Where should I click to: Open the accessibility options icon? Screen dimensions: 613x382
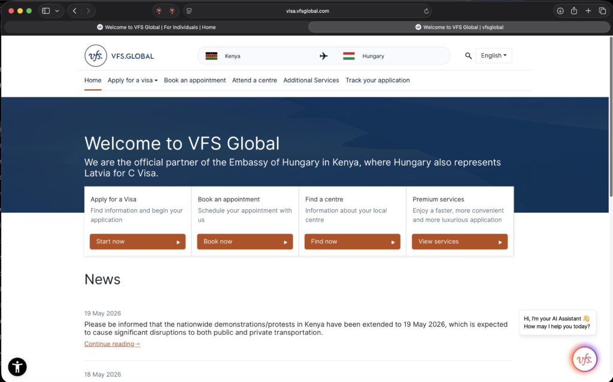coord(17,367)
